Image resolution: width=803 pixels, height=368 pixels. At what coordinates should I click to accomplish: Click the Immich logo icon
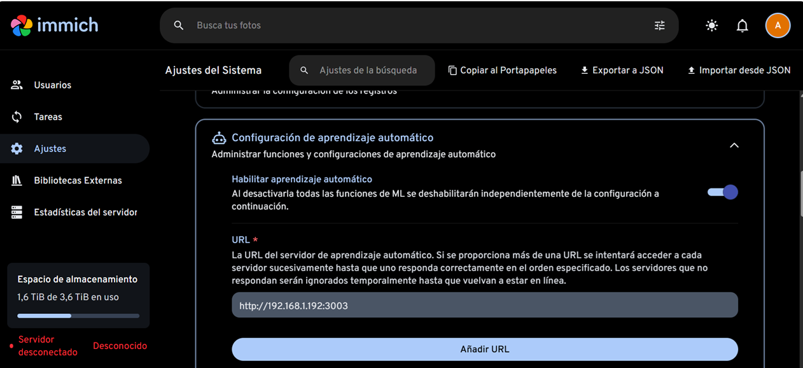pyautogui.click(x=21, y=25)
